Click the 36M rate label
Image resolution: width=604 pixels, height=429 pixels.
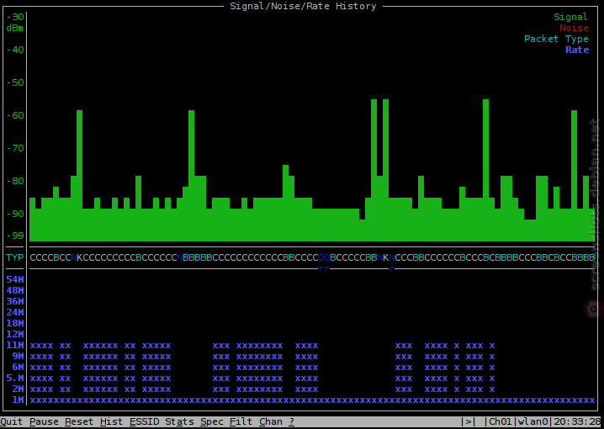click(14, 301)
